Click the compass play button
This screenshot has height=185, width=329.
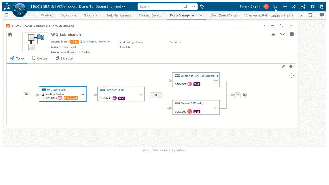click(x=20, y=10)
